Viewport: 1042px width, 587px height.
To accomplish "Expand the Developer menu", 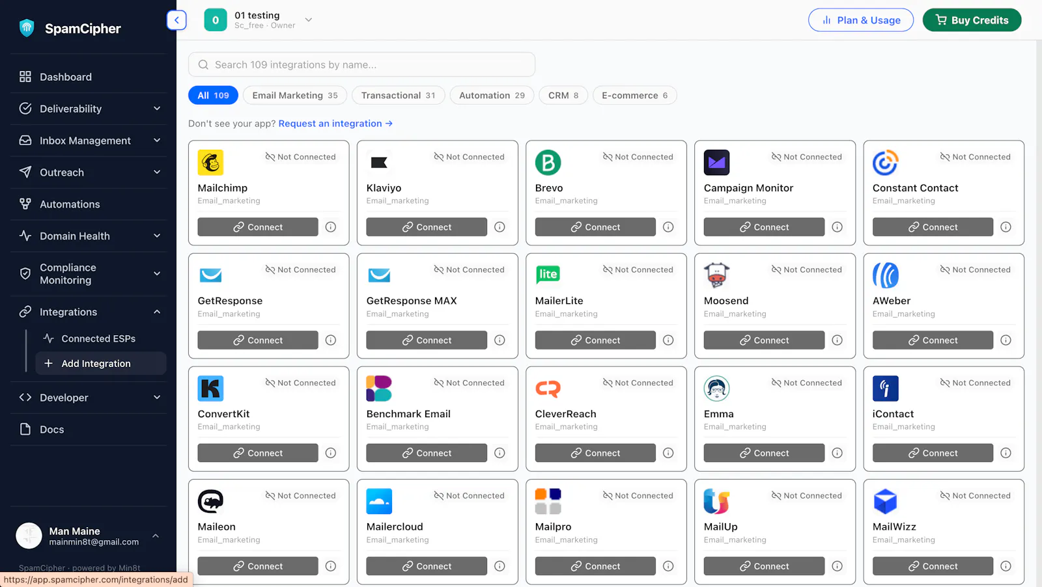I will click(x=89, y=398).
